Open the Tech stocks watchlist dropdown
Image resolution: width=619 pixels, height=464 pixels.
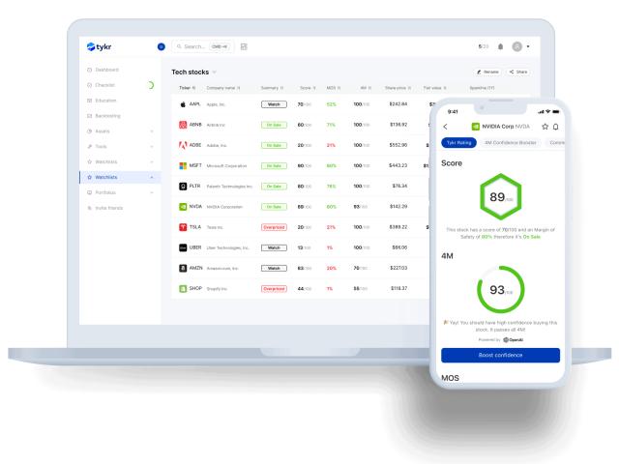tap(214, 72)
